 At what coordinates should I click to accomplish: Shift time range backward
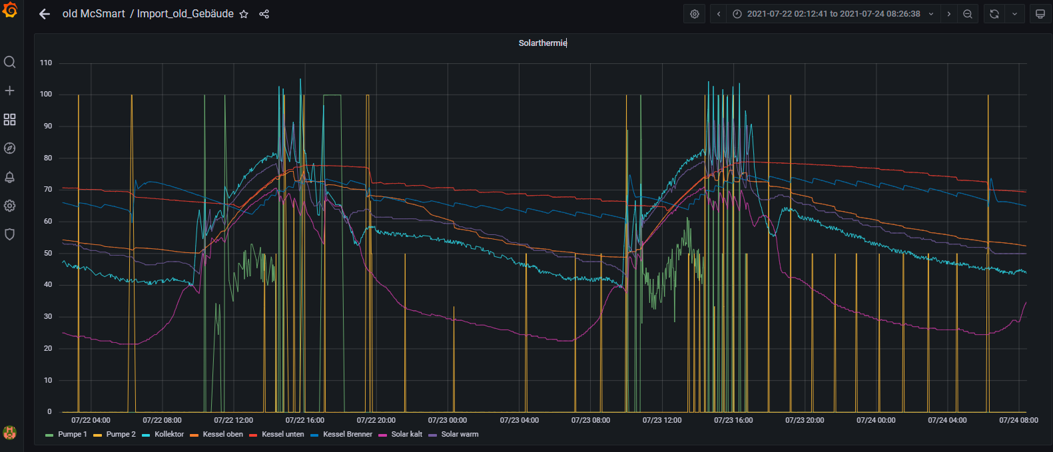click(719, 14)
